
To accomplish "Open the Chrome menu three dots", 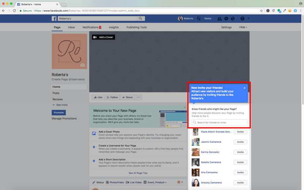I will click(301, 11).
